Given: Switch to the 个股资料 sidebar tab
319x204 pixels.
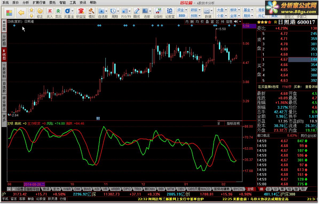Looking at the screenshot, I should coord(4,70).
